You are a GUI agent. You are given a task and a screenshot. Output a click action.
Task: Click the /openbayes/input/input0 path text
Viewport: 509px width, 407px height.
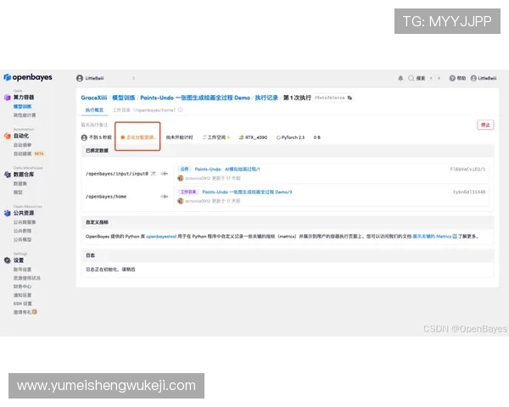[117, 174]
